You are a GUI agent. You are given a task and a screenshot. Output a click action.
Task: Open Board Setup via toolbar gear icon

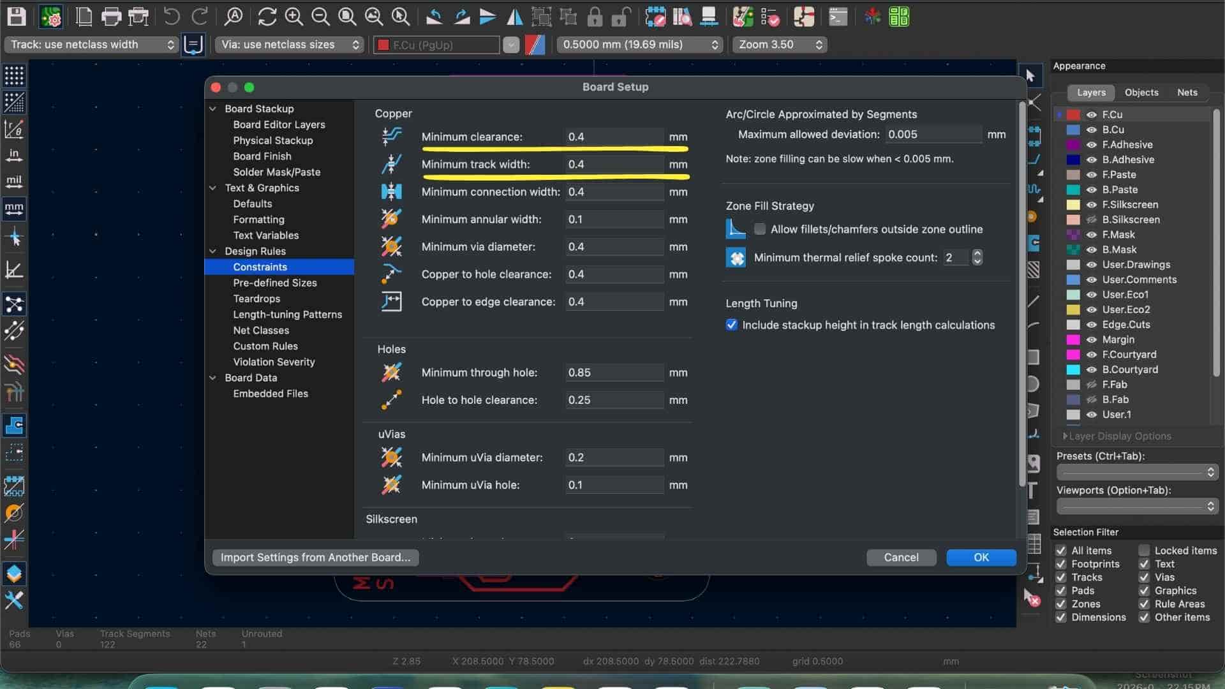coord(50,17)
